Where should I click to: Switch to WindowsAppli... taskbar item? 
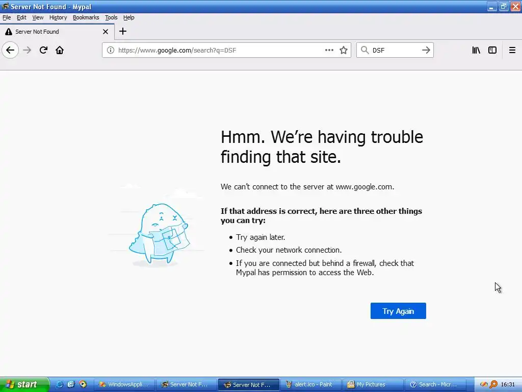[x=124, y=384]
